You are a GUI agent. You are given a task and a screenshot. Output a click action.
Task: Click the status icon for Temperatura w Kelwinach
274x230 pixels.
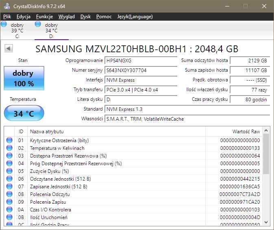(x=9, y=148)
